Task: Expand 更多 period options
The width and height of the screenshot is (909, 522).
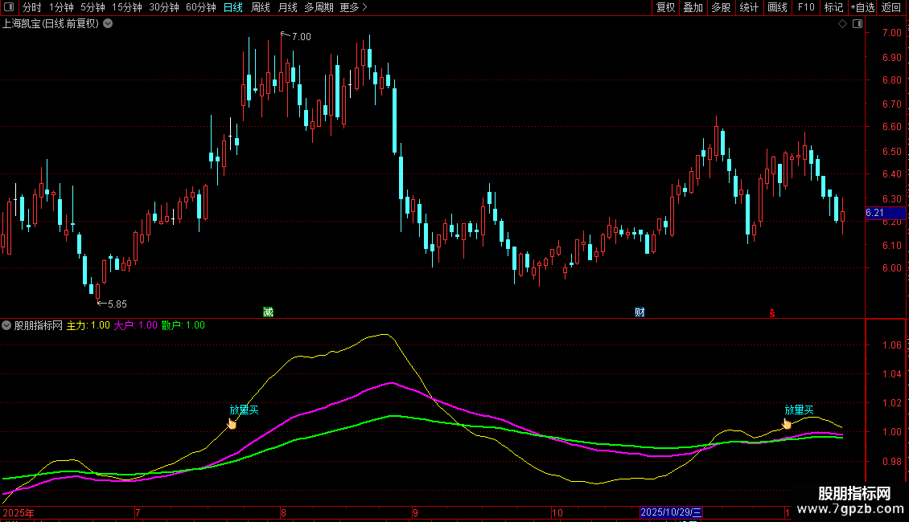Action: click(353, 7)
